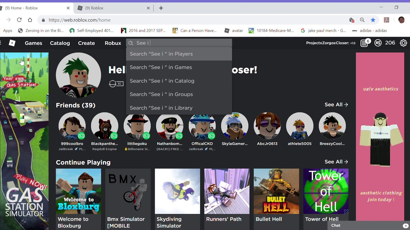Screen dimensions: 410x230
Task: Search "See i" in Library
Action: tap(179, 108)
